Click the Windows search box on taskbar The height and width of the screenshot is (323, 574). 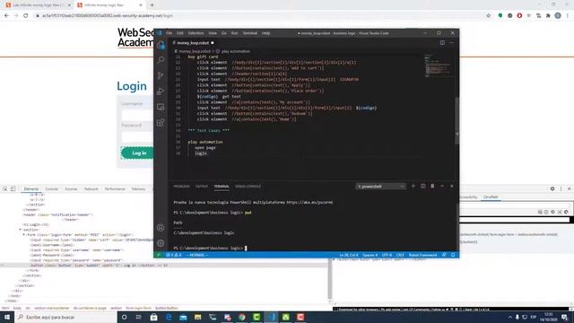[65, 317]
